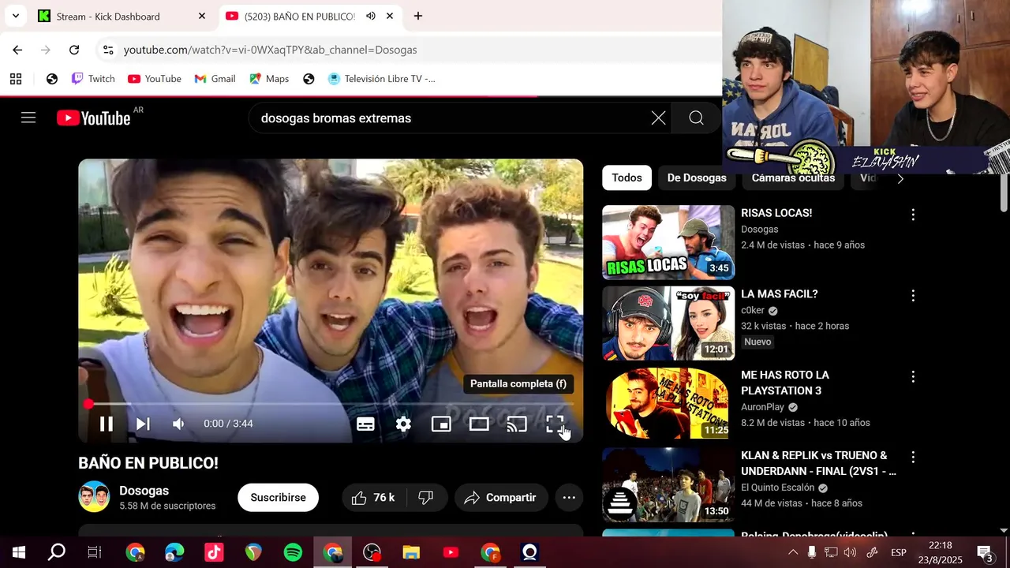Viewport: 1010px width, 568px height.
Task: Mute tab via speaker icon on YouTube tab
Action: (370, 16)
